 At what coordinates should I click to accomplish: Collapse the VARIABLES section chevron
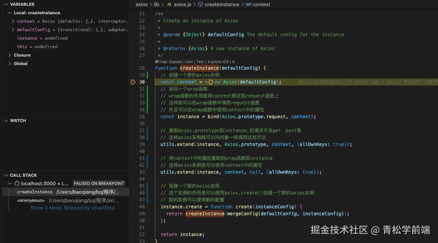point(6,5)
